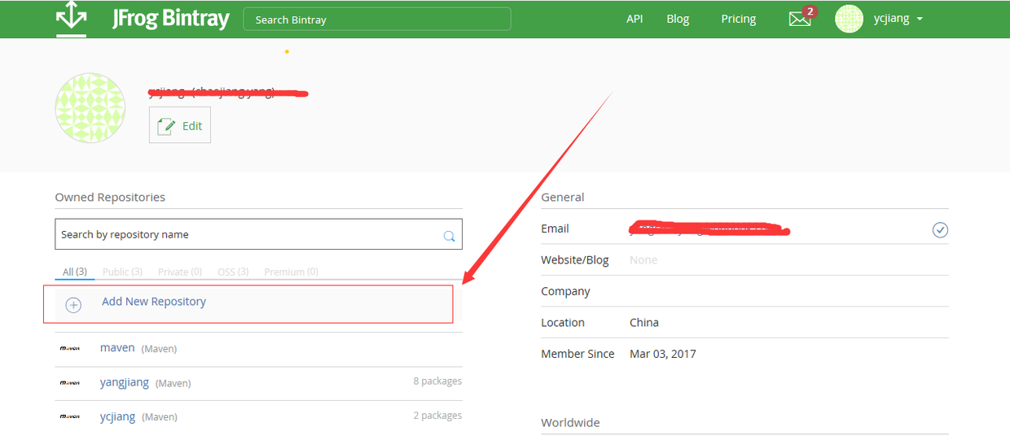Open the yangjiang repository link
1010x440 pixels.
(125, 382)
